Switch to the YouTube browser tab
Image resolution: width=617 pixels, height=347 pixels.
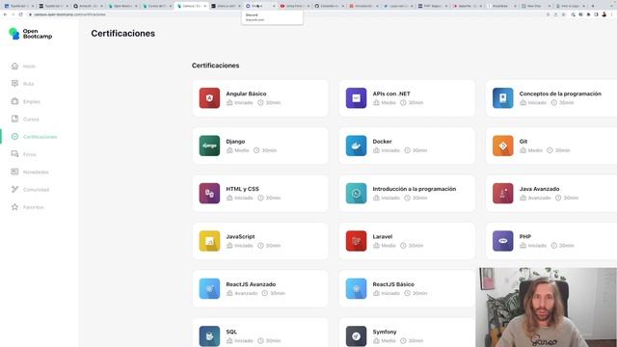[x=294, y=6]
